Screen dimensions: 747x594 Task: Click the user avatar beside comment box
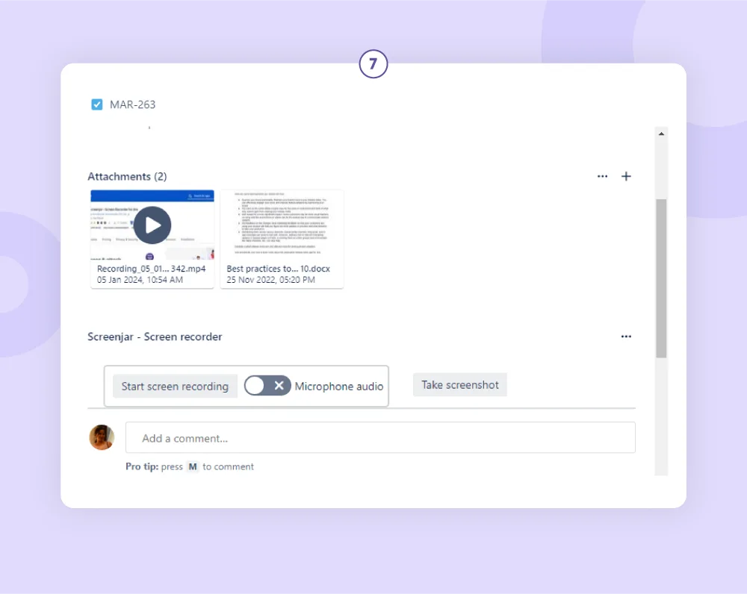[x=102, y=437]
